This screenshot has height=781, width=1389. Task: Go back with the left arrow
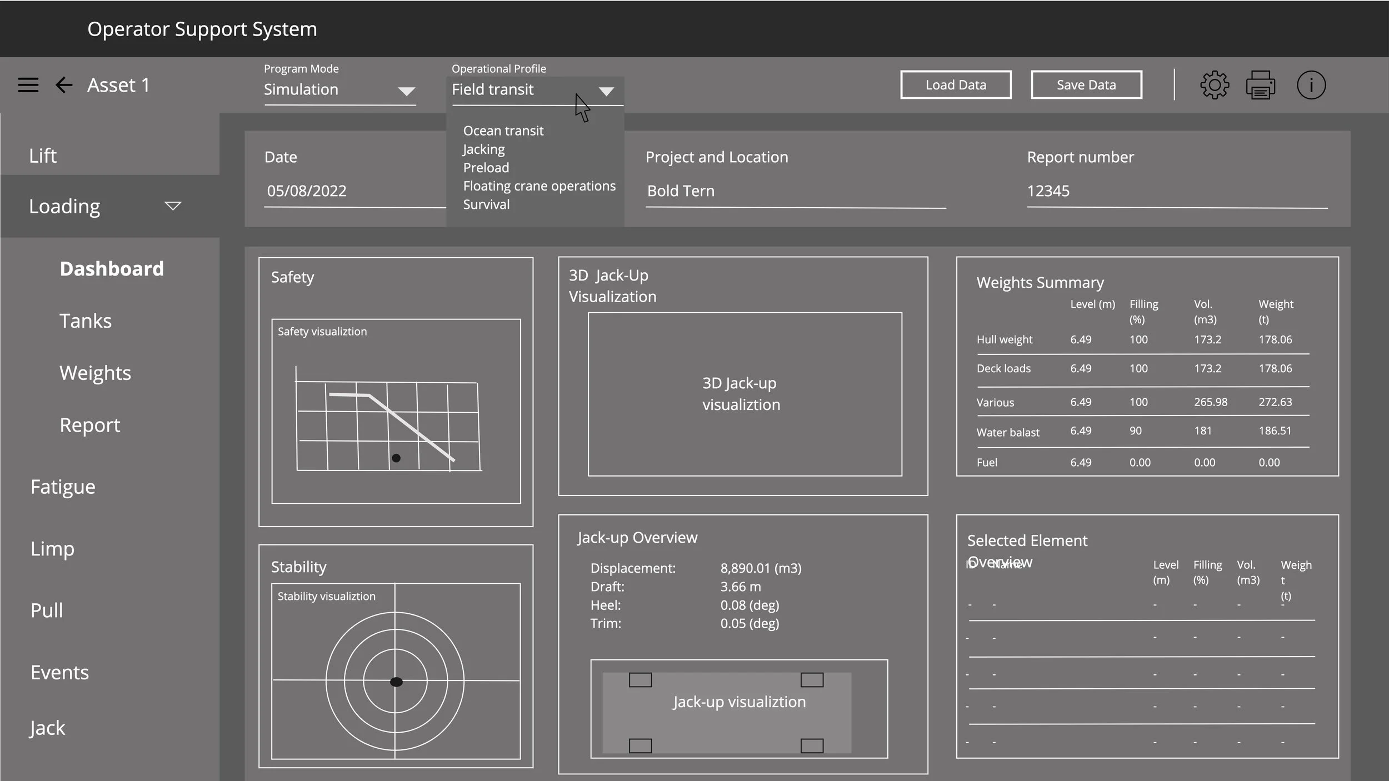click(x=64, y=85)
